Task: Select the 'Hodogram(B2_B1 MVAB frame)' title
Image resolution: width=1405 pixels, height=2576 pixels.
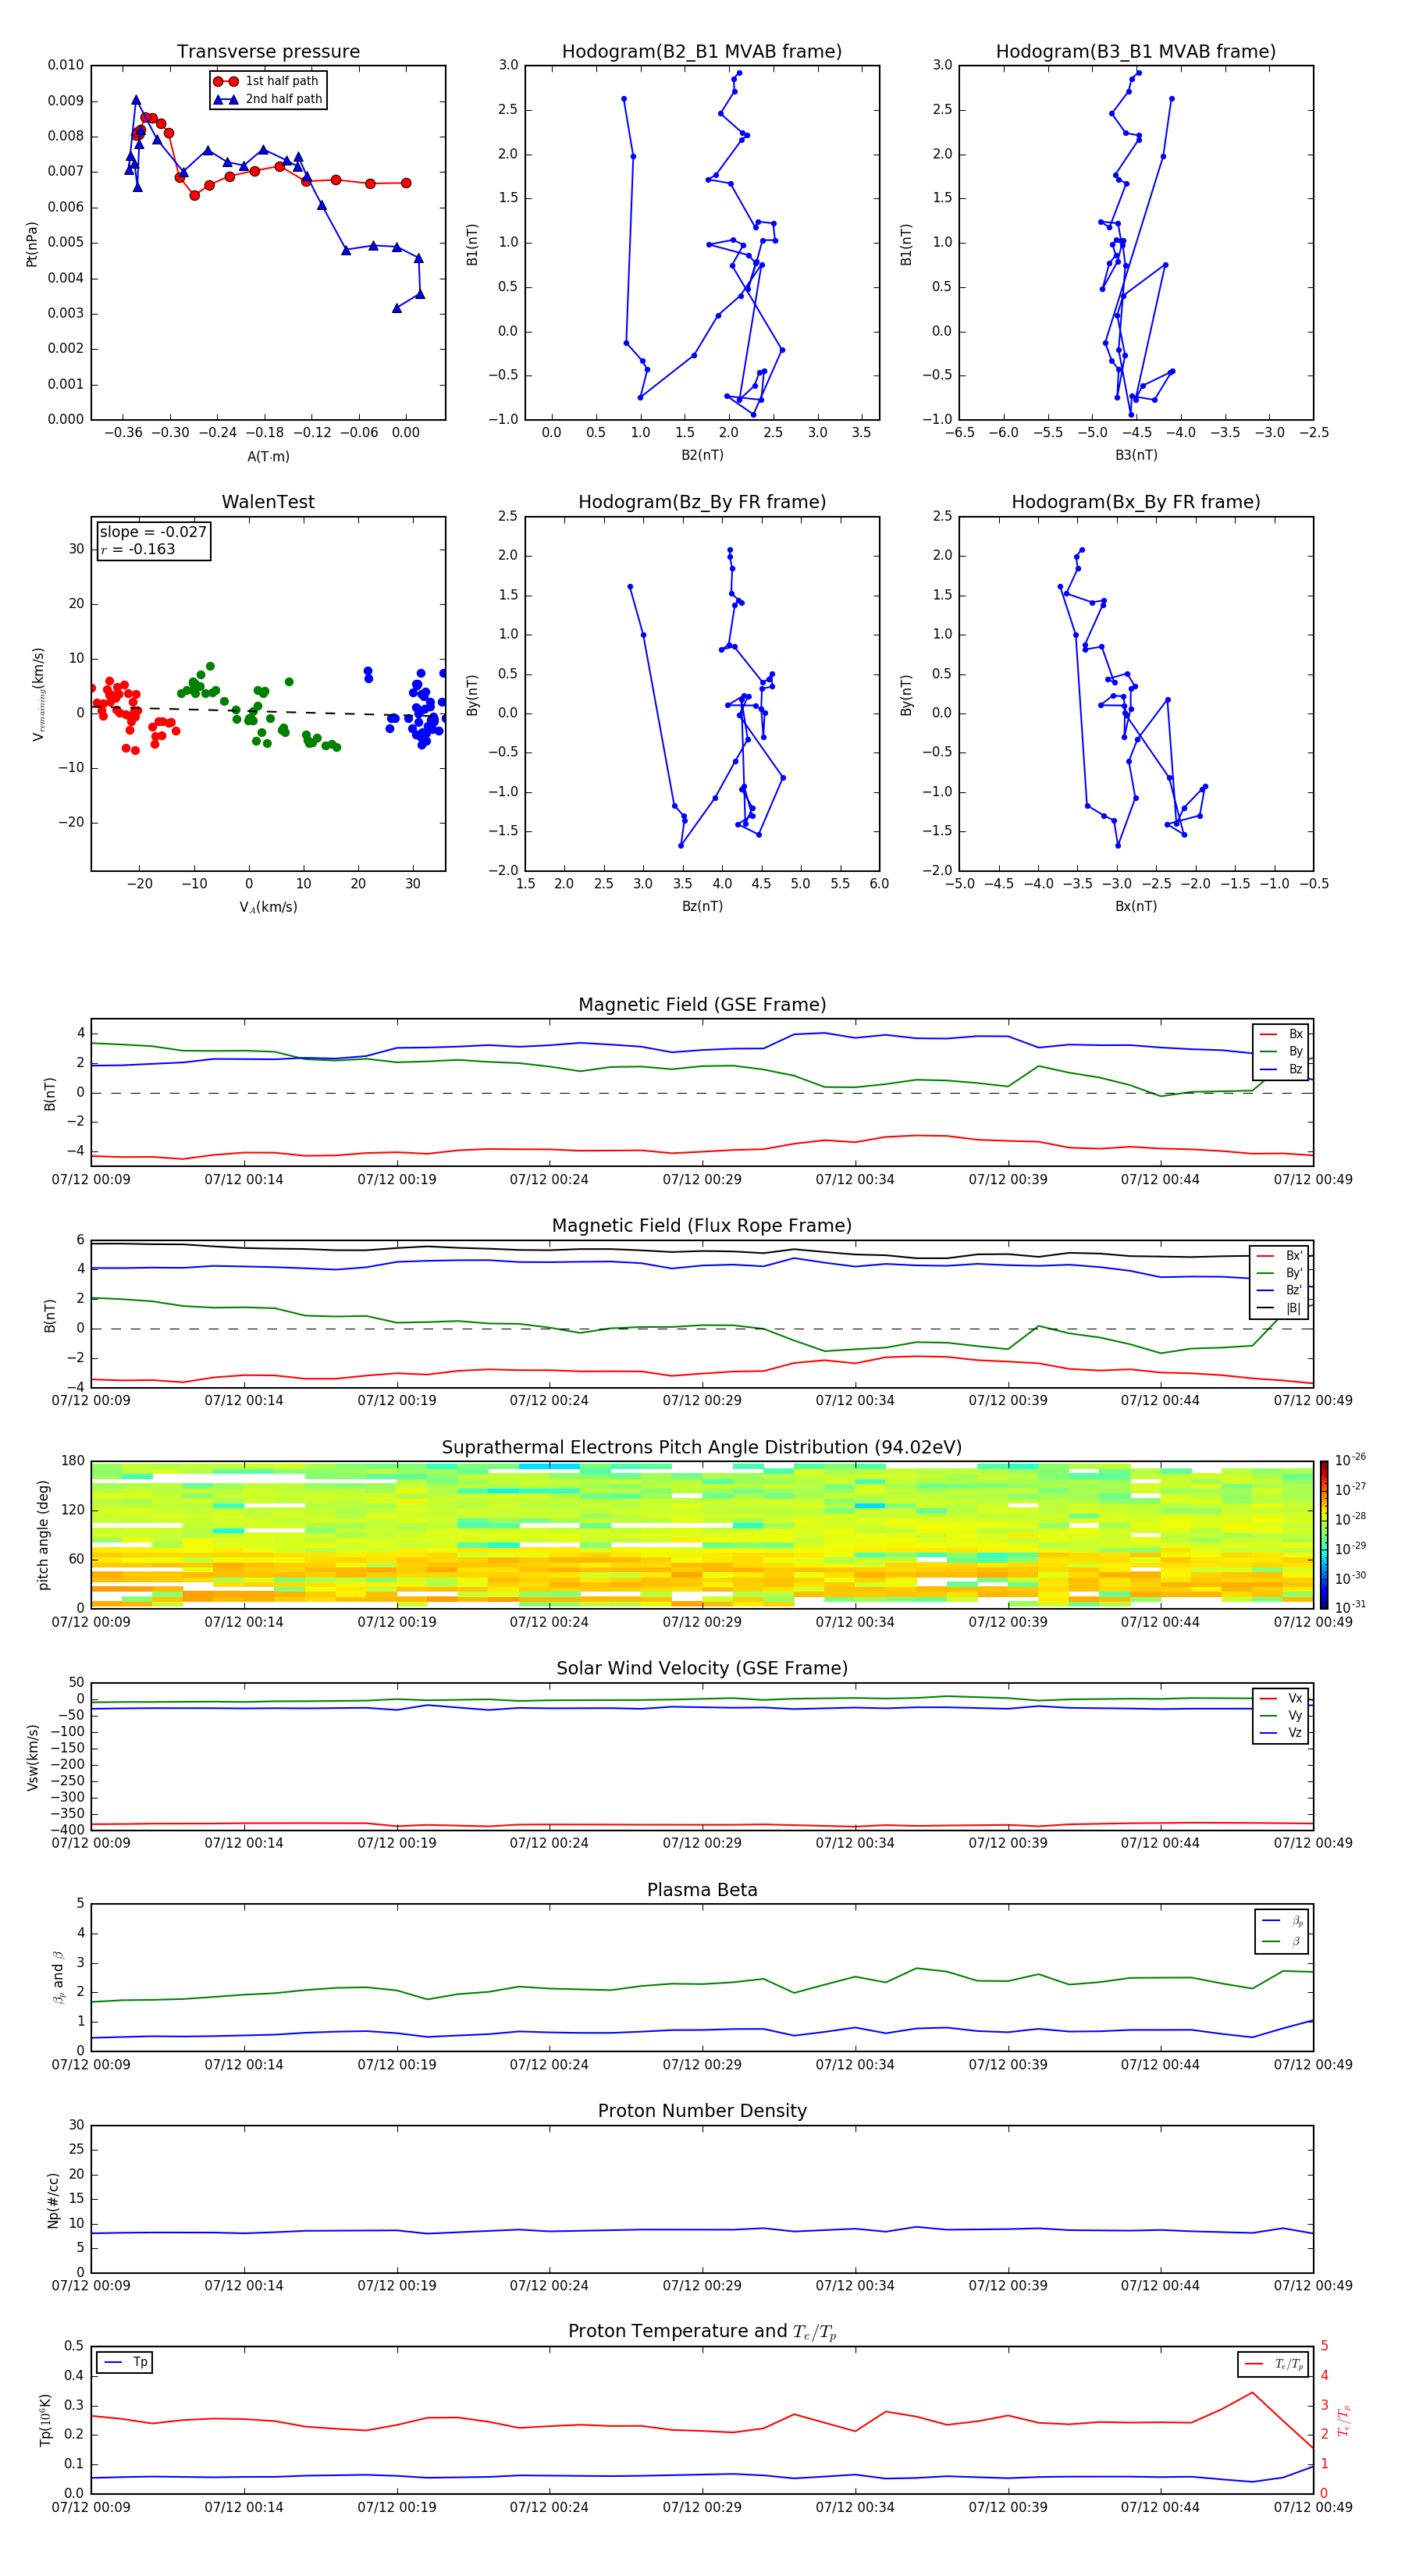Action: tap(702, 52)
